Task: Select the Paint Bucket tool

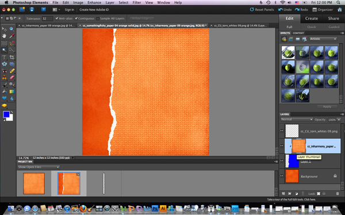Action: [x=4, y=92]
